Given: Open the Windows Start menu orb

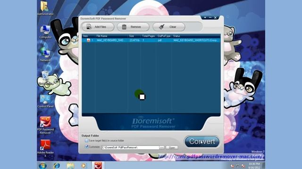Looking at the screenshot, I should pyautogui.click(x=42, y=165).
